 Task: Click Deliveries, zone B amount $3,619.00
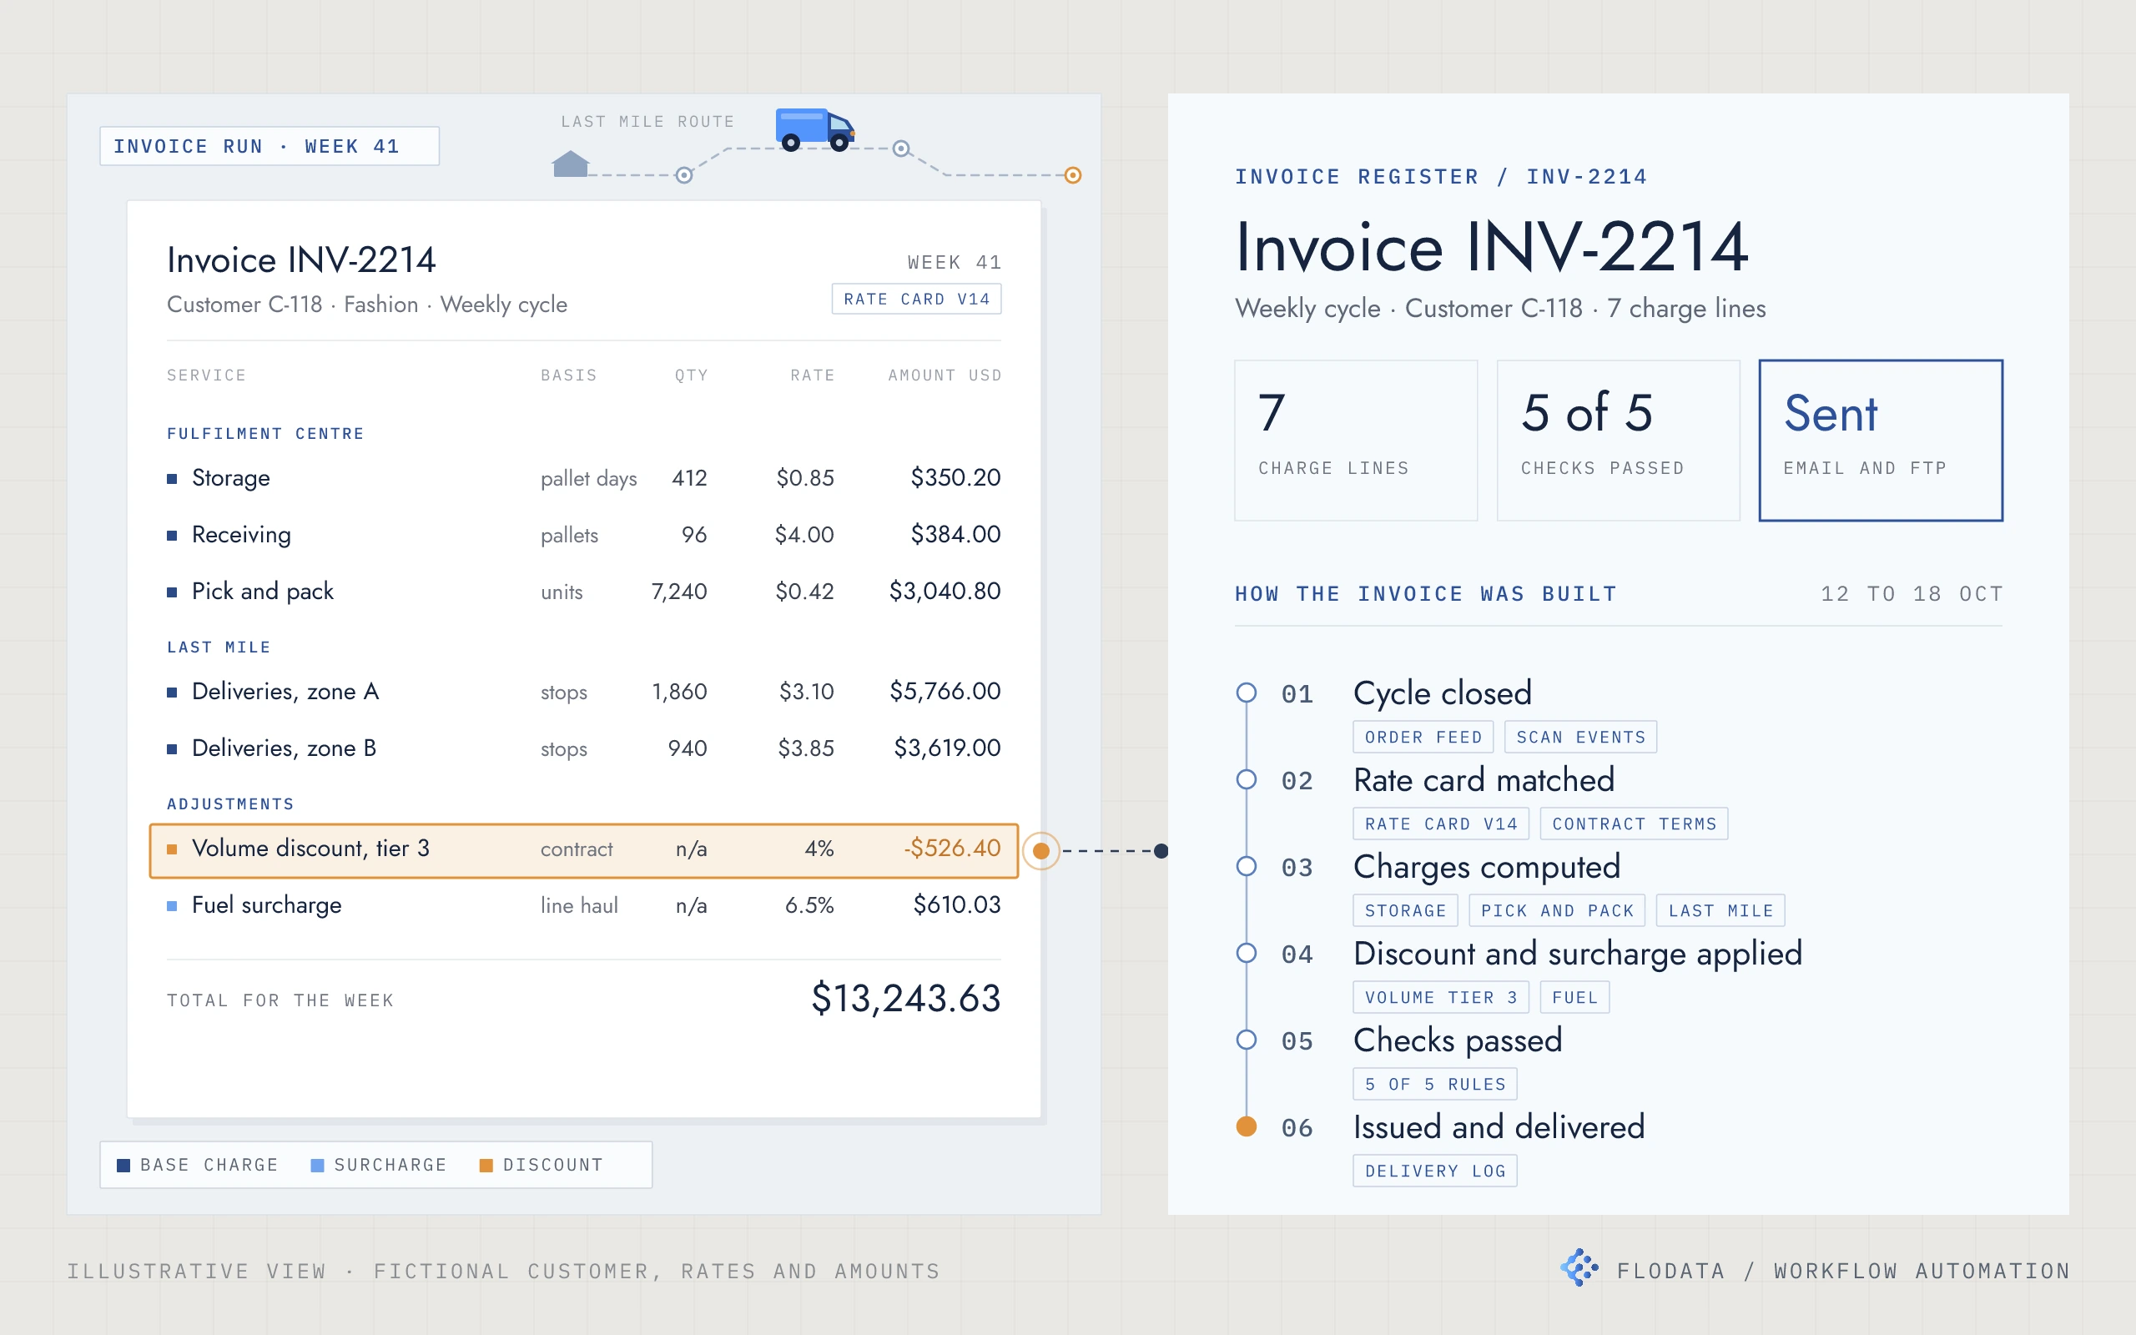click(947, 748)
